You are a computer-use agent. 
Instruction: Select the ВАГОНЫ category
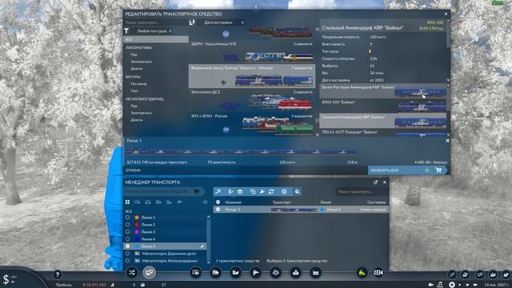133,77
